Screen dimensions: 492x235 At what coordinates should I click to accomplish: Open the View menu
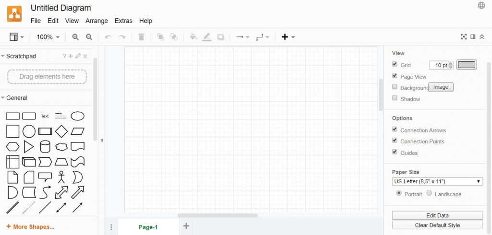(x=72, y=21)
